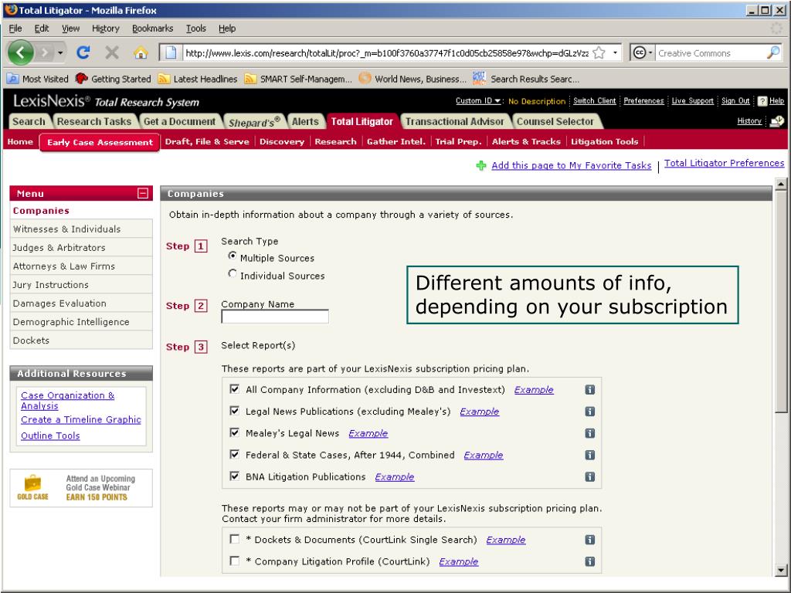Open info icon for Company Litigation Profile
Image resolution: width=791 pixels, height=593 pixels.
589,561
